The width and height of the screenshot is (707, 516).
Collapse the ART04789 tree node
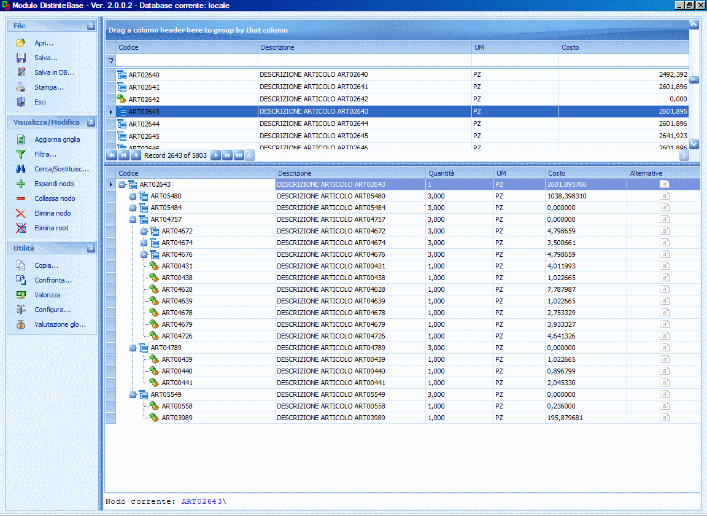[x=133, y=348]
